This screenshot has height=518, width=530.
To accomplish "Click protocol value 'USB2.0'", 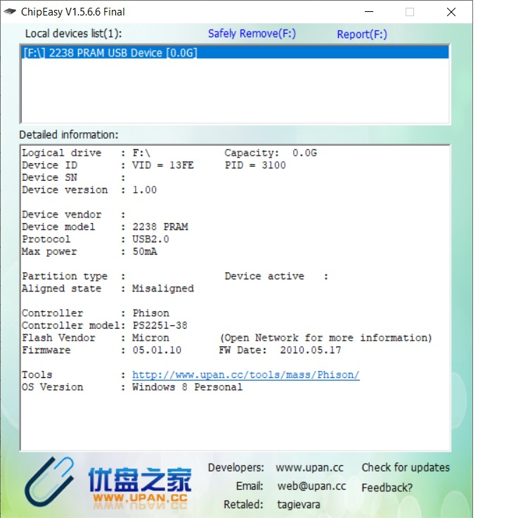I will 150,239.
